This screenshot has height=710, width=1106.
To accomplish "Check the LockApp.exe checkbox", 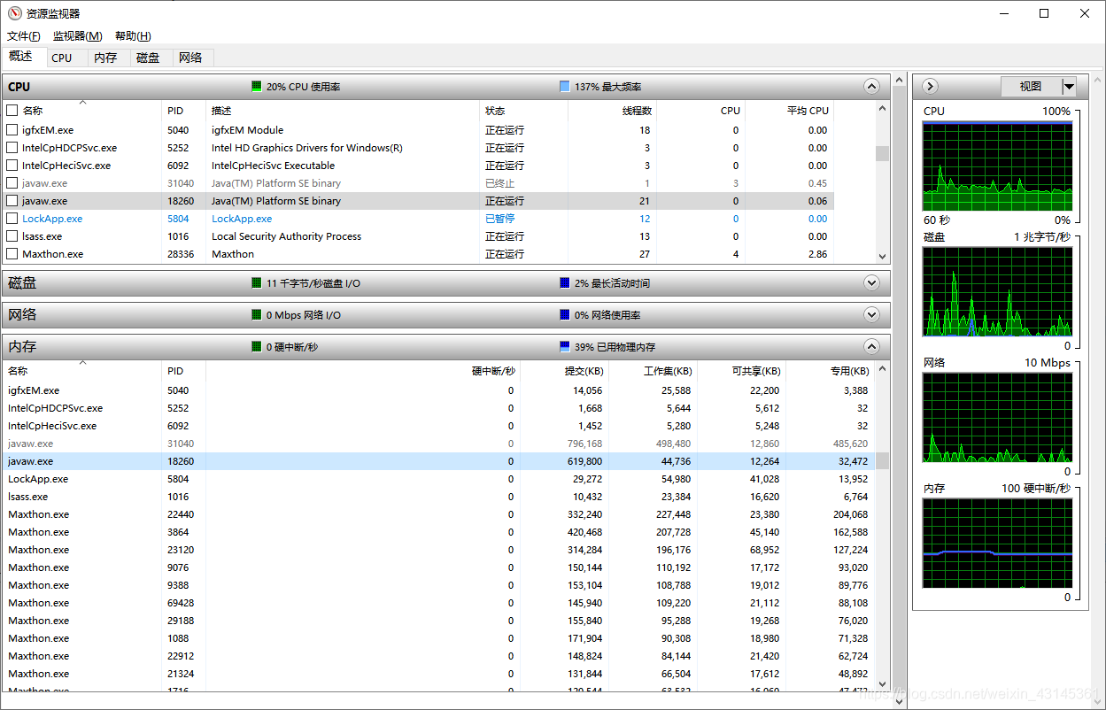I will [12, 219].
